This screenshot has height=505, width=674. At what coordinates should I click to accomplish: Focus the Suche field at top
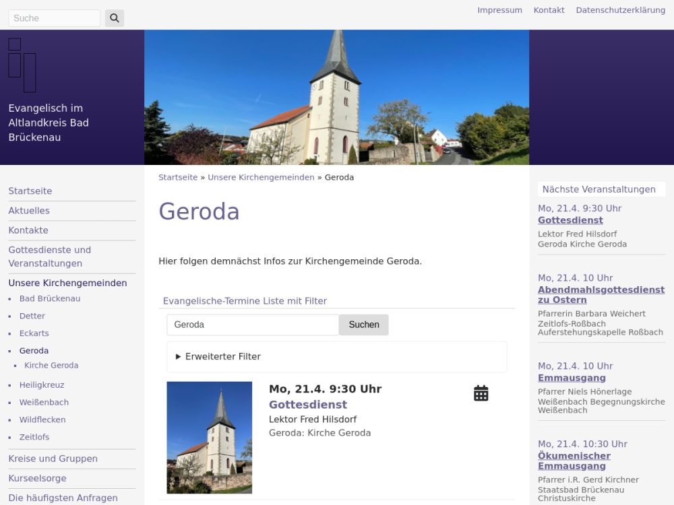54,18
